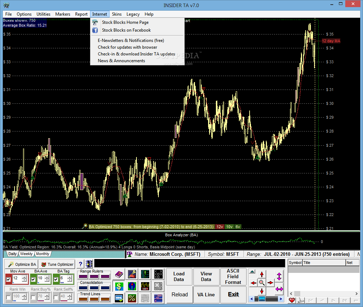Screen dimensions: 363x307
Task: Switch to the Weekly tab
Action: point(26,254)
